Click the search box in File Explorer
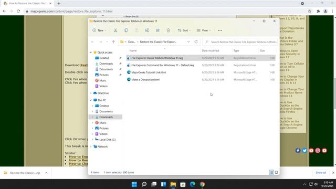The height and width of the screenshot is (189, 336). point(240,42)
